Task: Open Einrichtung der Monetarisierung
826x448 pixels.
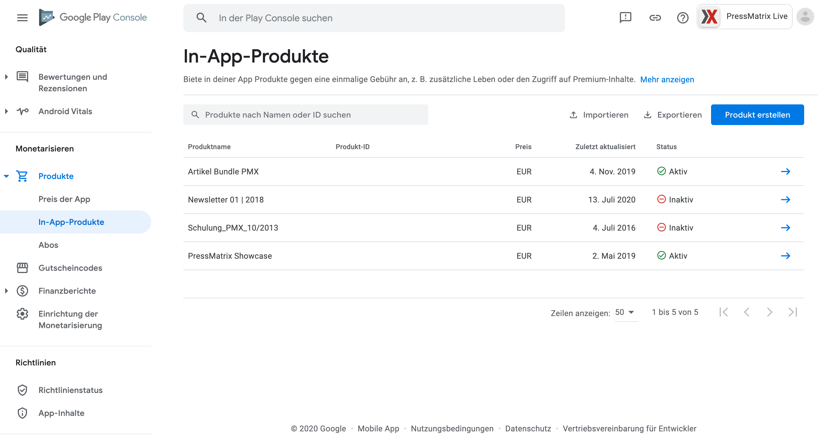Action: [x=70, y=320]
